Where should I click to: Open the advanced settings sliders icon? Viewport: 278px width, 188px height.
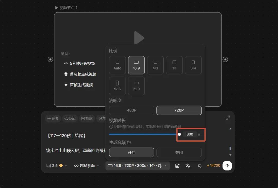pyautogui.click(x=199, y=166)
